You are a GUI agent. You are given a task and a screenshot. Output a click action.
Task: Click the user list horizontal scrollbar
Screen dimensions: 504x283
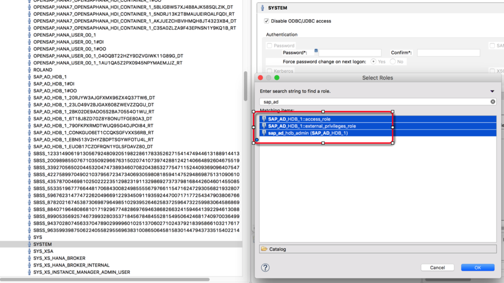pos(105,280)
